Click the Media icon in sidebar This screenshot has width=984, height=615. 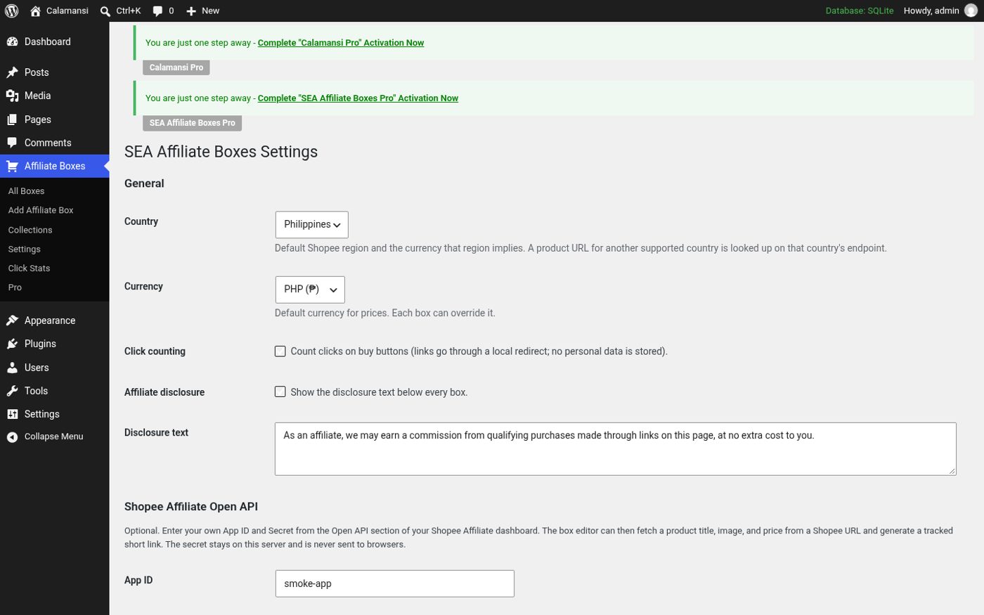pyautogui.click(x=12, y=96)
